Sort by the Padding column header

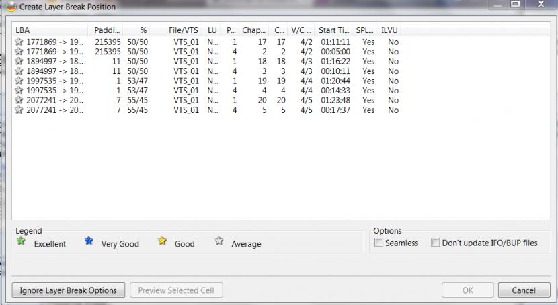coord(106,30)
